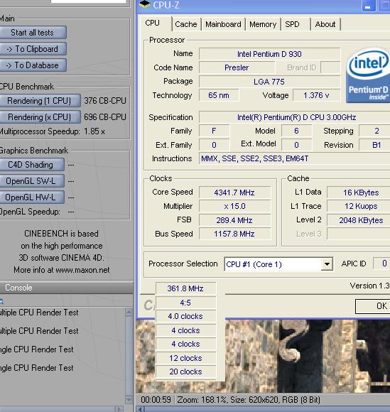Start the OpenGL SW-L test
390x412 pixels.
tap(31, 181)
